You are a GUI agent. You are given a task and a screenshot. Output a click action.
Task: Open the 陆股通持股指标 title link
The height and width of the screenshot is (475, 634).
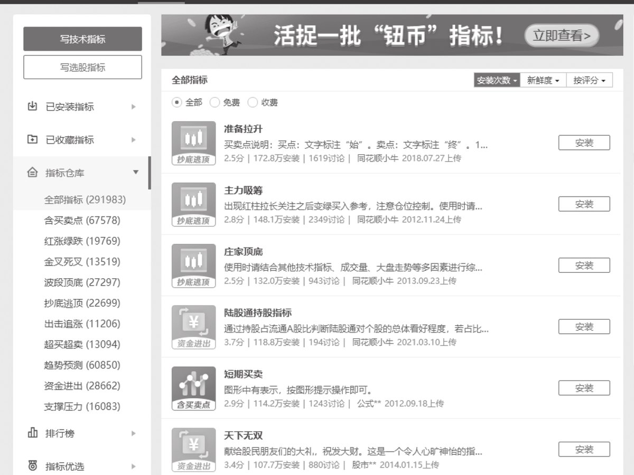pyautogui.click(x=258, y=312)
